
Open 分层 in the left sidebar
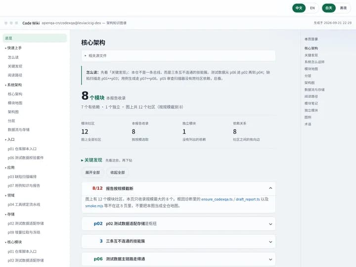11,121
